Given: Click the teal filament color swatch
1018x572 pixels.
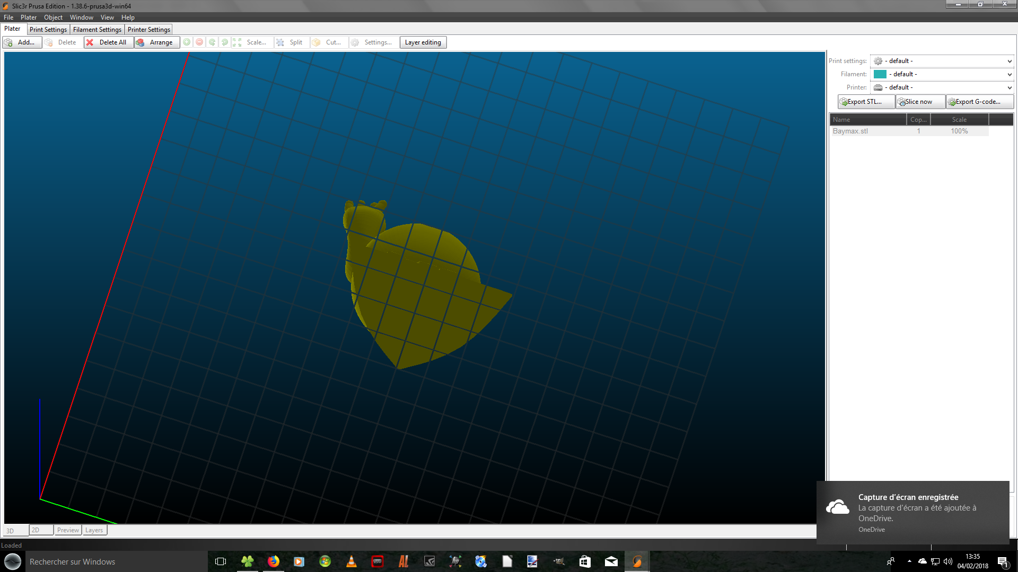Looking at the screenshot, I should click(x=880, y=75).
